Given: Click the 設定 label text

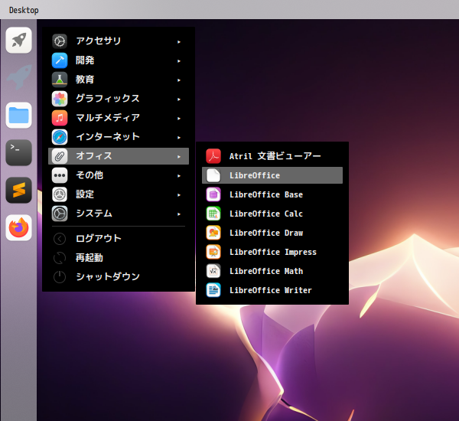Looking at the screenshot, I should [x=85, y=194].
